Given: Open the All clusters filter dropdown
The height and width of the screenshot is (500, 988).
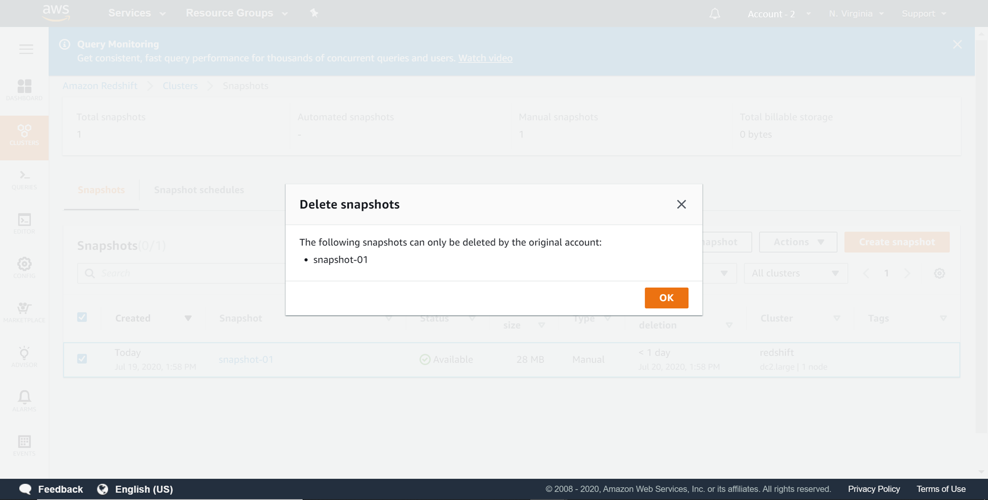Looking at the screenshot, I should pyautogui.click(x=796, y=273).
